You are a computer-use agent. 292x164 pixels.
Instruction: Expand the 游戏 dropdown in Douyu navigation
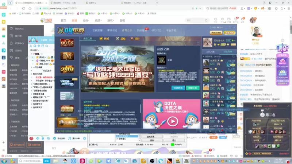pyautogui.click(x=111, y=20)
